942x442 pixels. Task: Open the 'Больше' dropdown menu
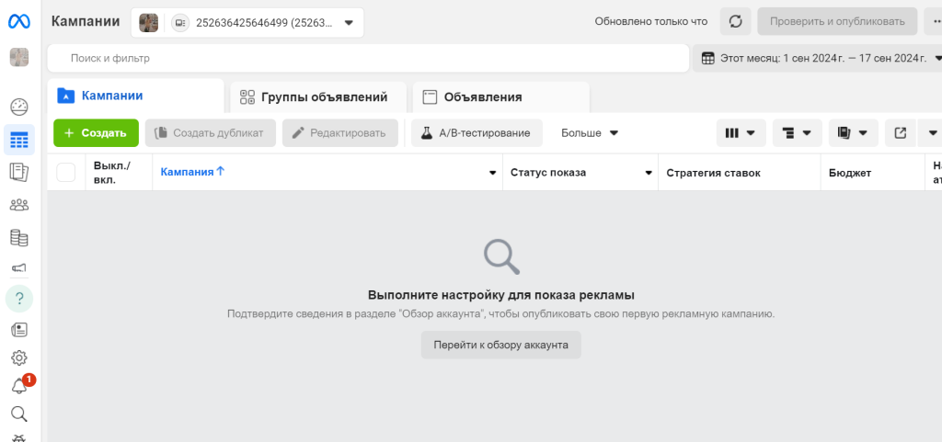(590, 133)
